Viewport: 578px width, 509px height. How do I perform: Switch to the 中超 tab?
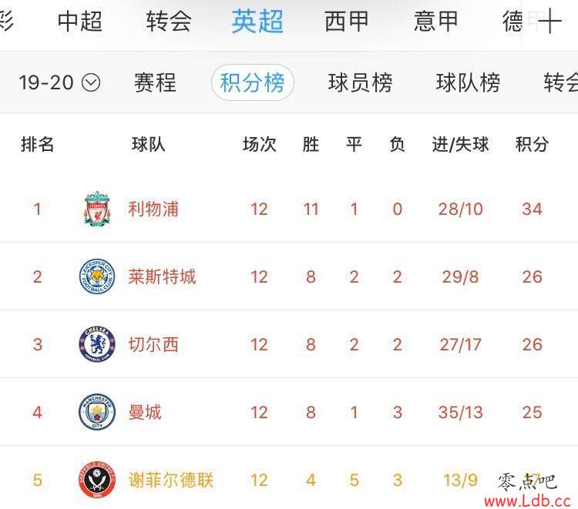pos(79,21)
